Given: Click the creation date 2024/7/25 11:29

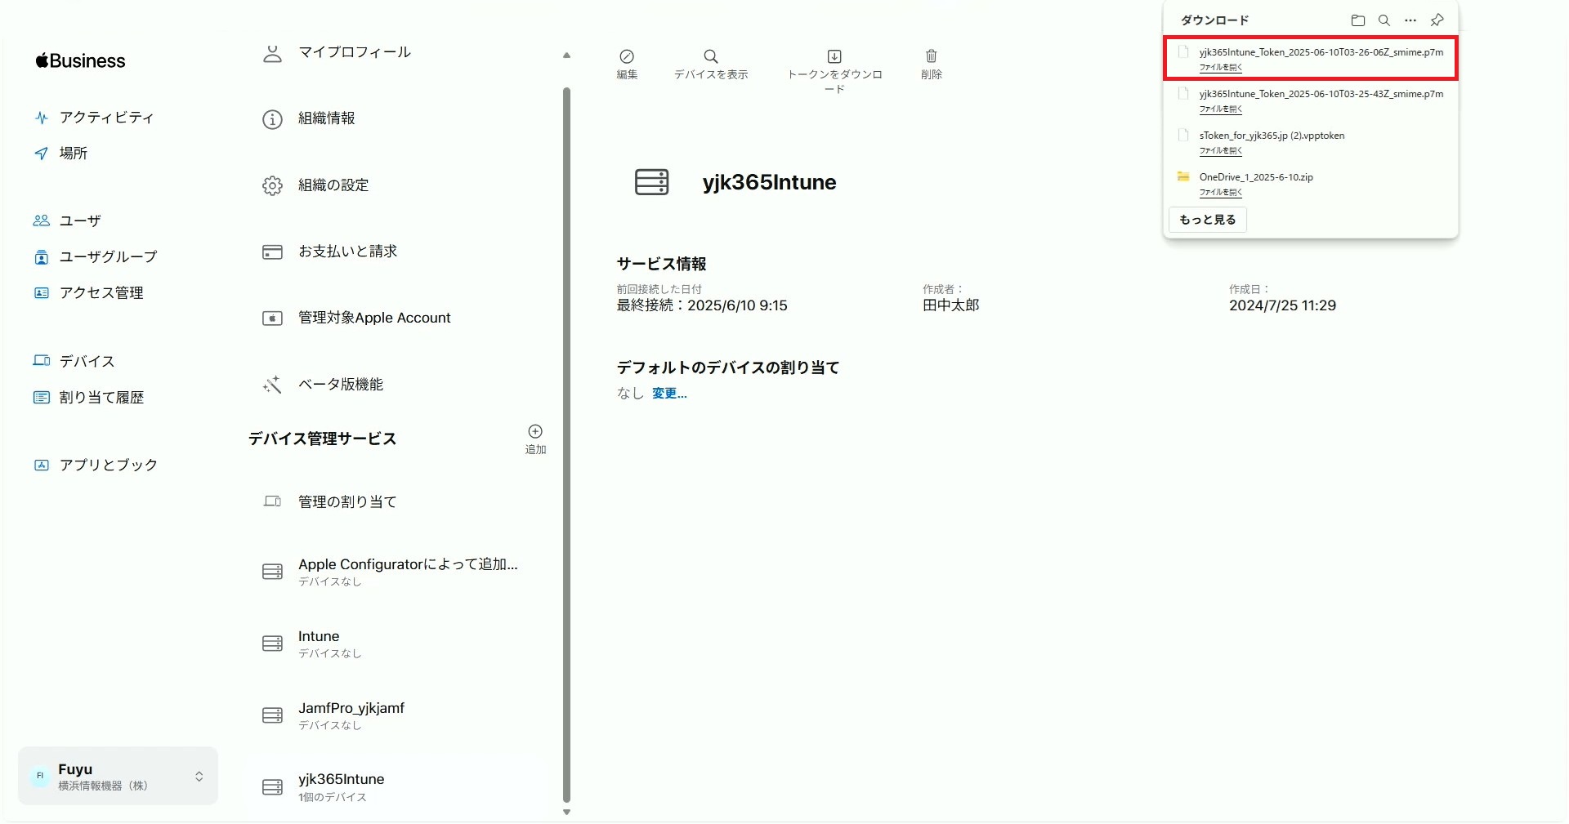Looking at the screenshot, I should [x=1282, y=305].
